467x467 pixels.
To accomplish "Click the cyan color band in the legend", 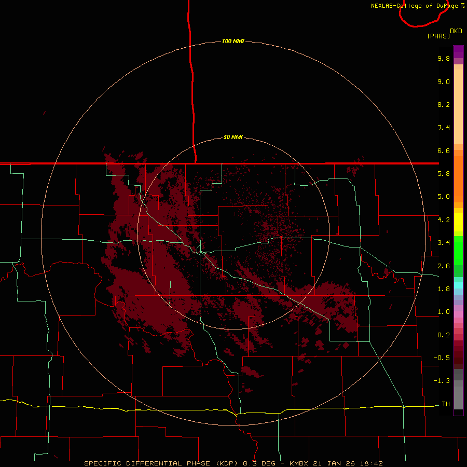I will point(458,285).
